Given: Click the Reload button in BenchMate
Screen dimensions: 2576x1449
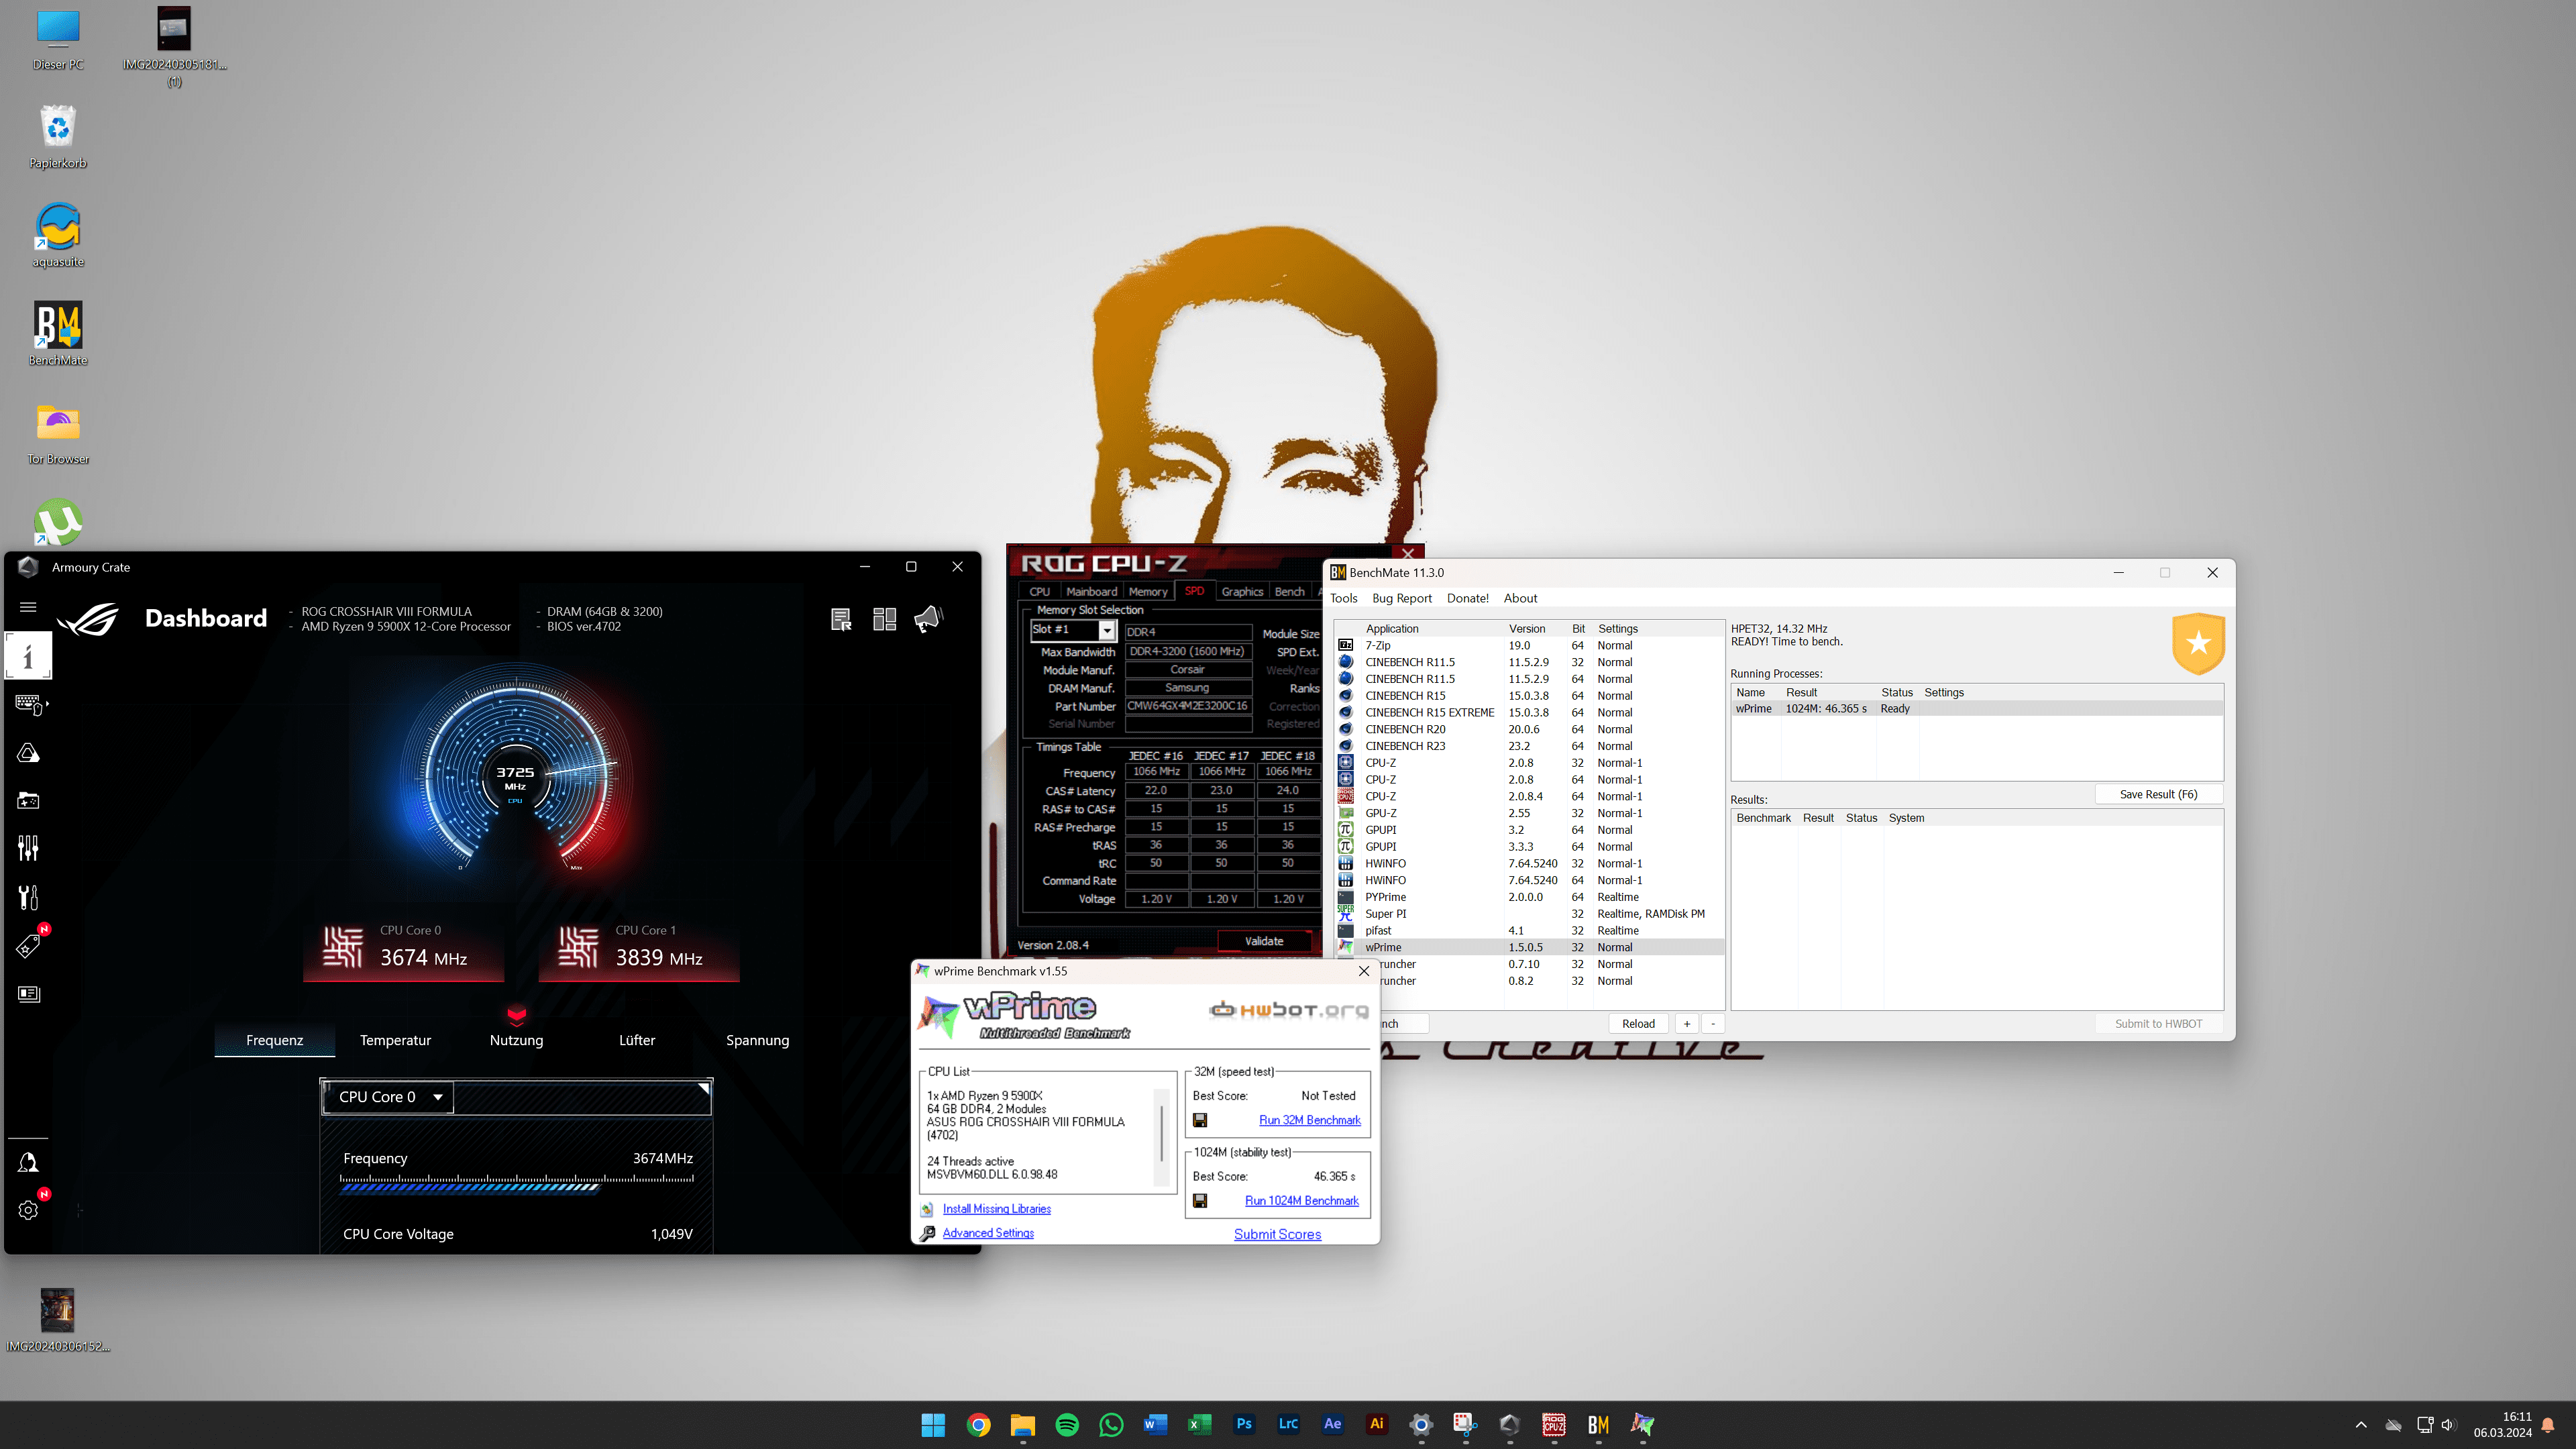Looking at the screenshot, I should (x=1638, y=1024).
